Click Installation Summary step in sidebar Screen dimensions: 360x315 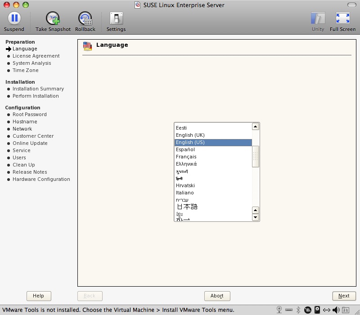38,89
